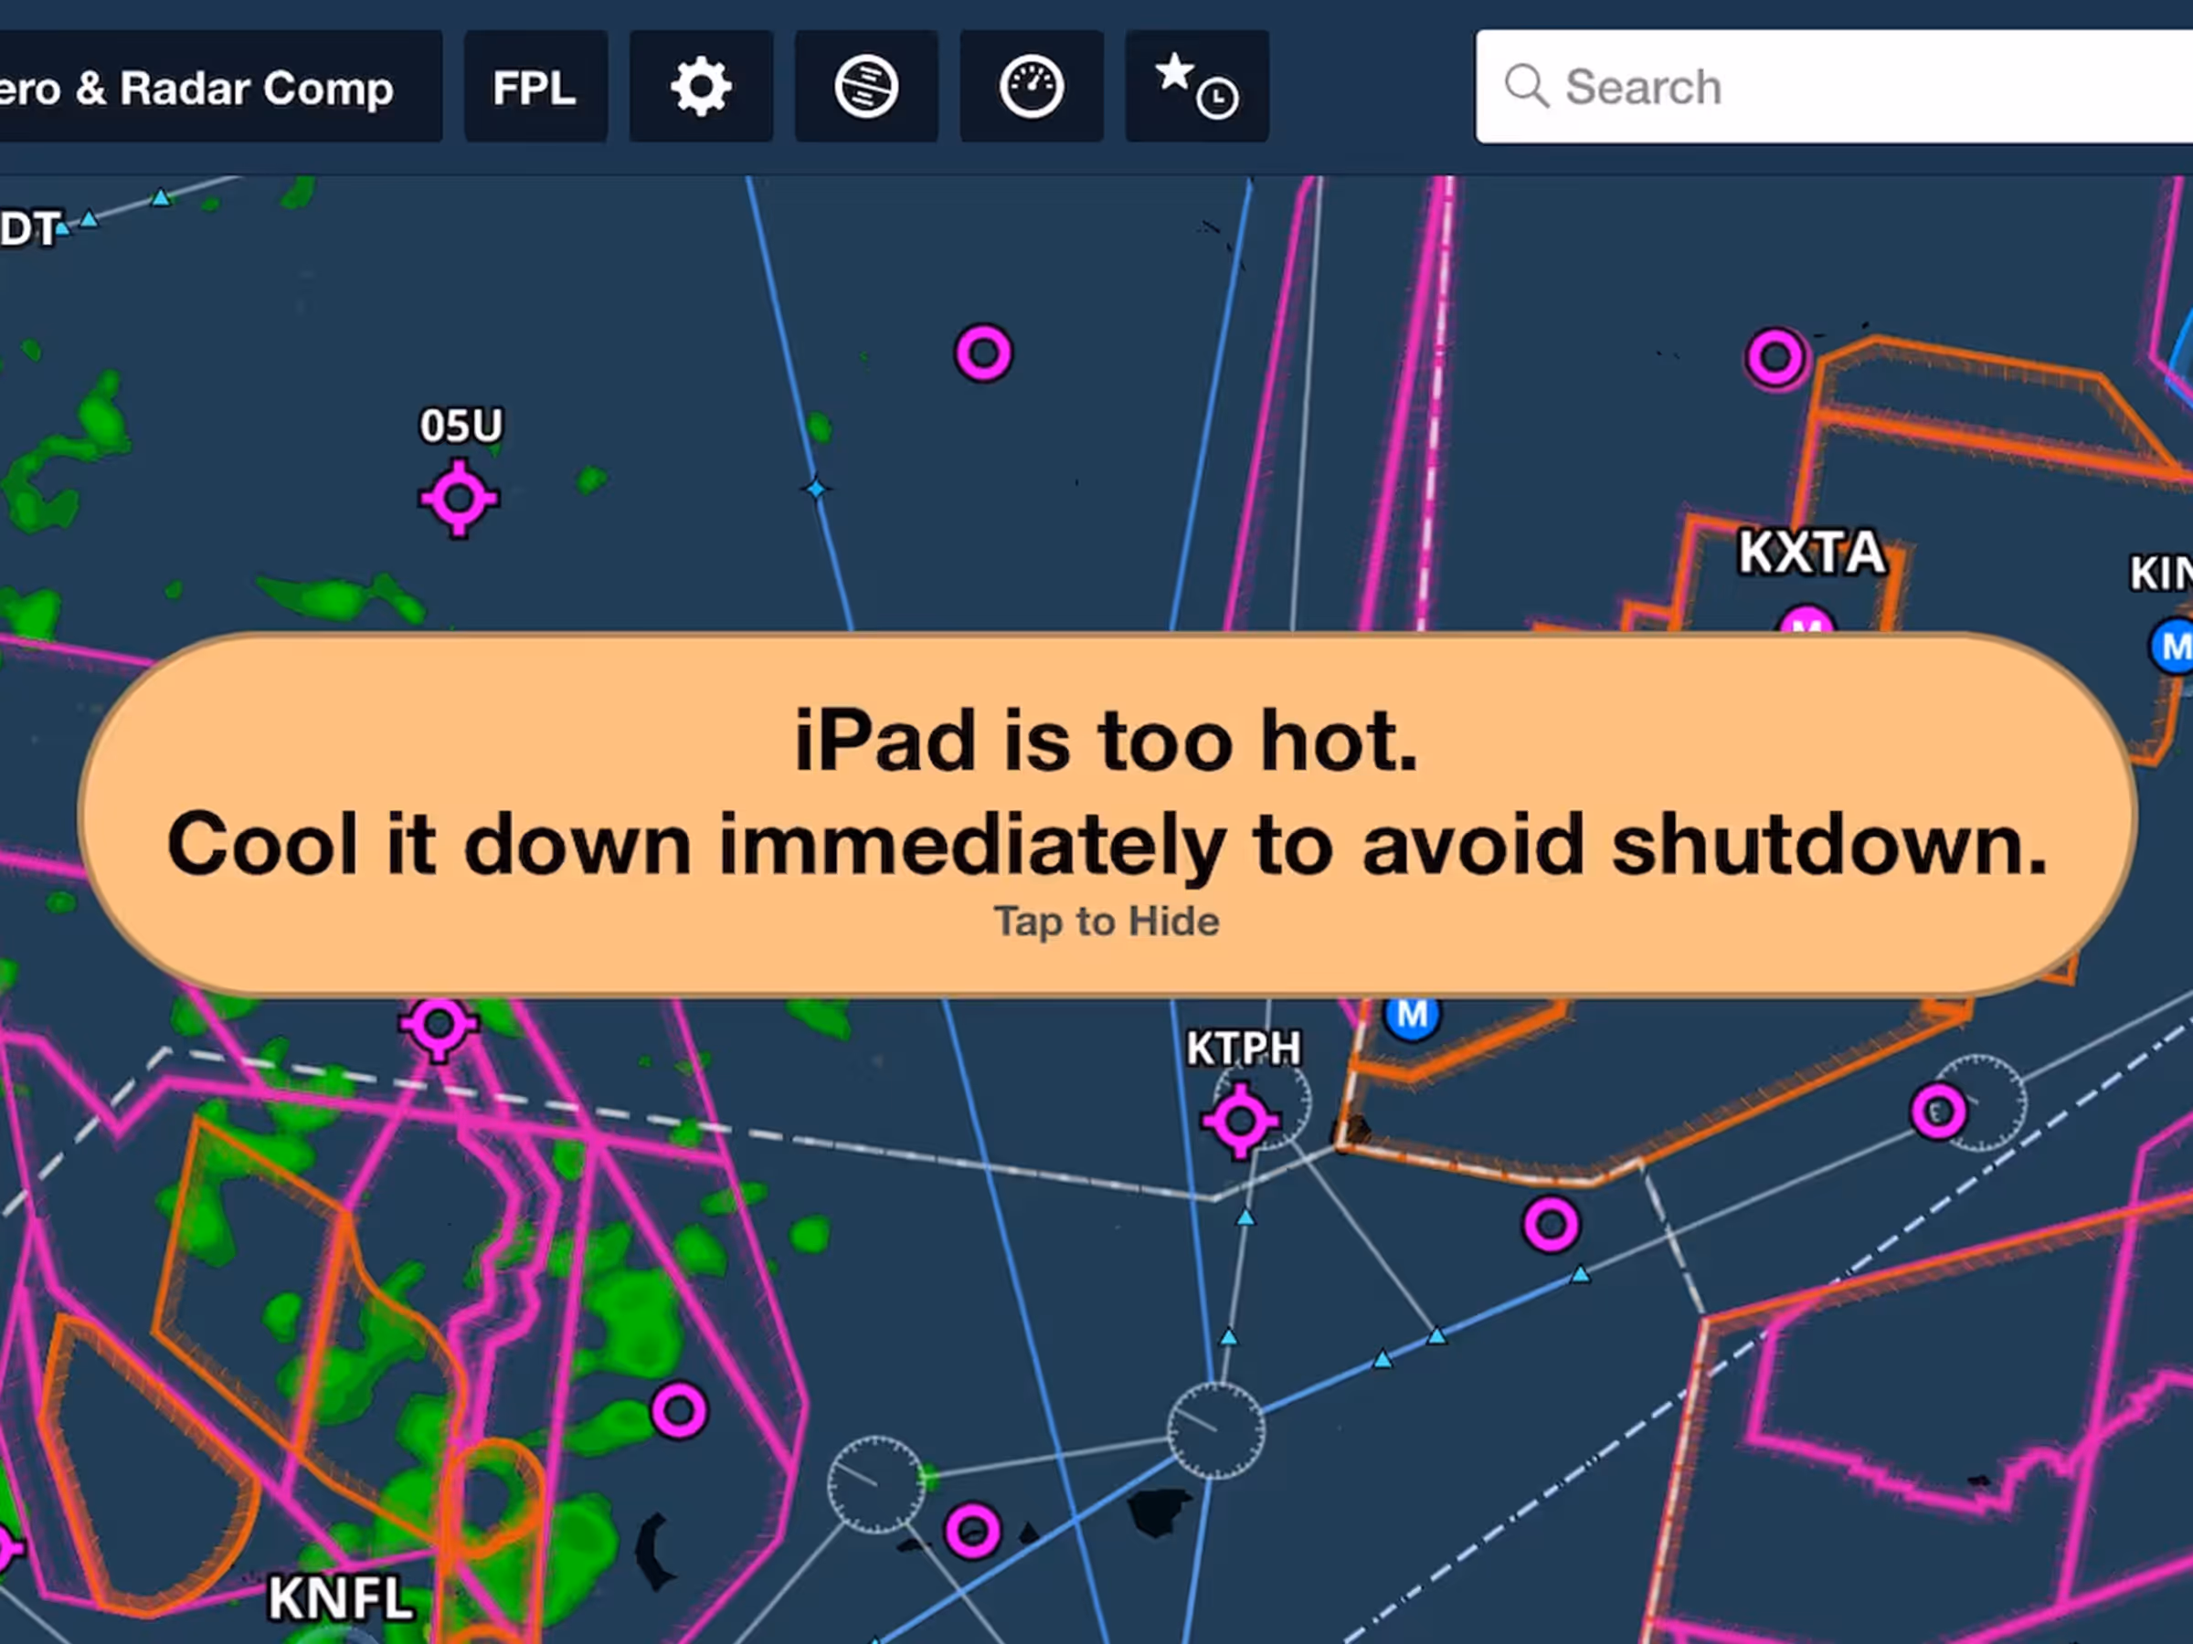
Task: Select the magenta ring airport above KXTA
Action: pyautogui.click(x=1775, y=358)
